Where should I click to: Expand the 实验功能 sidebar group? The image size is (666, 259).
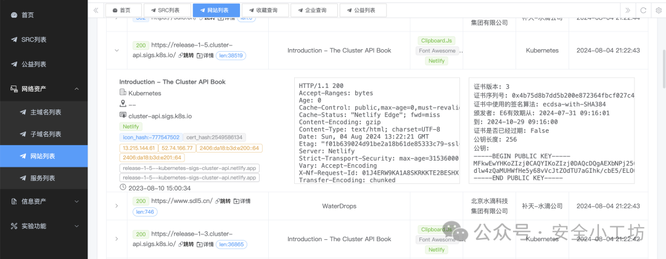point(44,226)
